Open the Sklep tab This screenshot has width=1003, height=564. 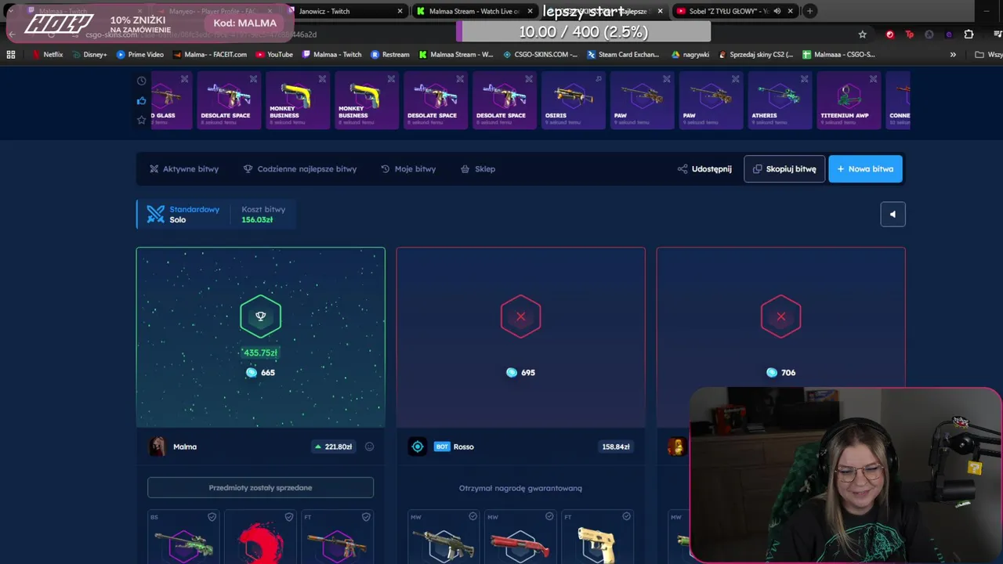[x=478, y=169]
